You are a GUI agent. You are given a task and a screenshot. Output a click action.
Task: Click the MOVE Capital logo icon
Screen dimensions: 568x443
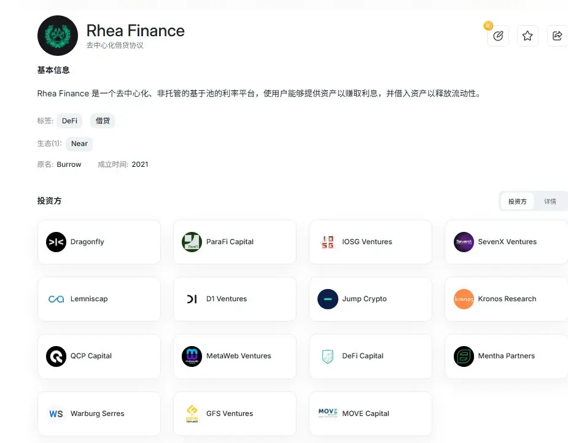tap(327, 412)
